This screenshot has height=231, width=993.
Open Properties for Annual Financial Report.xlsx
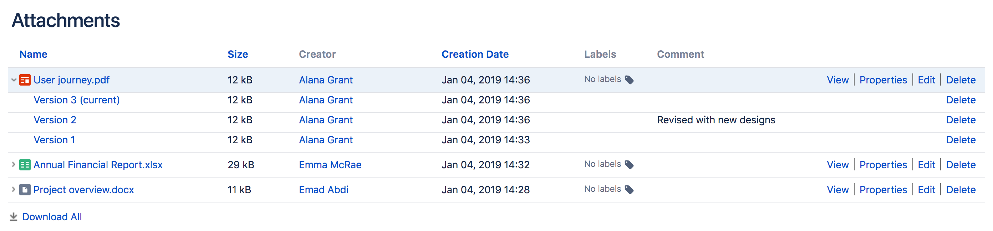coord(883,165)
